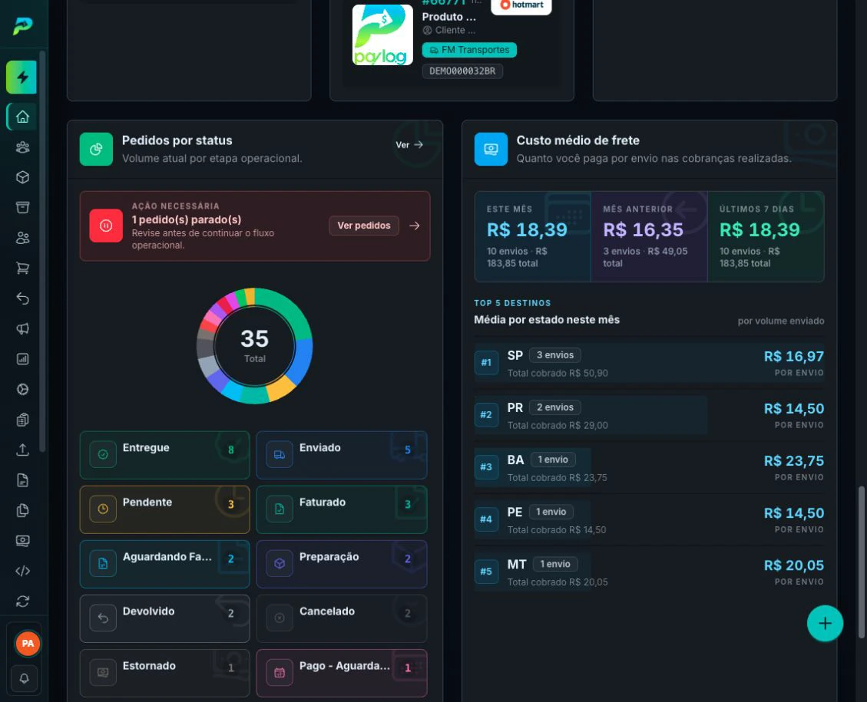Open the notifications bell icon
This screenshot has width=867, height=702.
(x=25, y=679)
